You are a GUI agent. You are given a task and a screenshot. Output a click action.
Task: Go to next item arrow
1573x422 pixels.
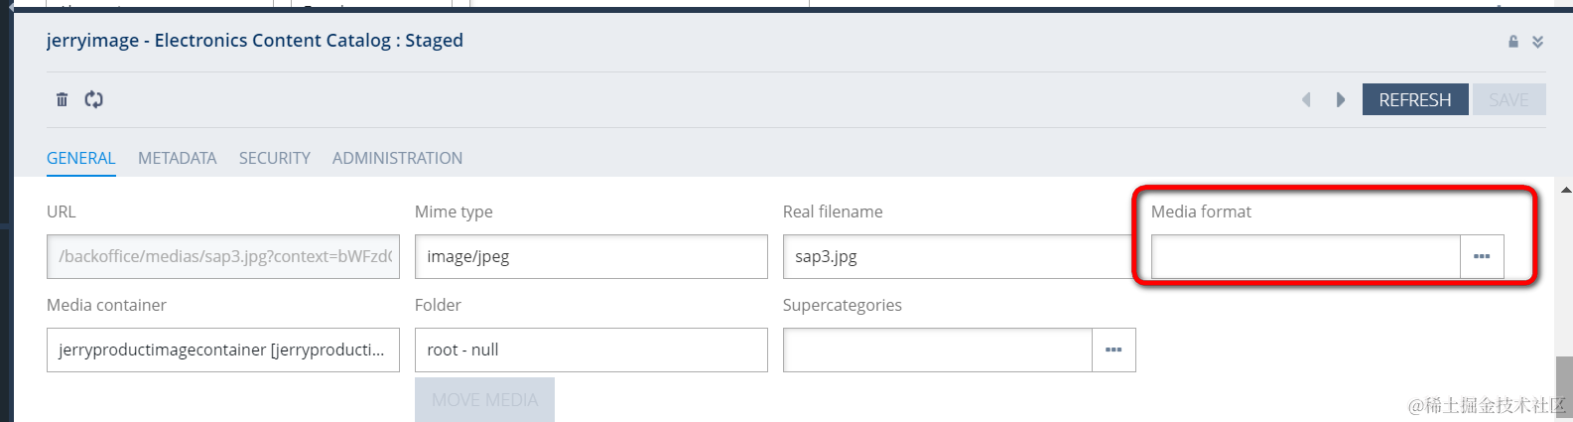1341,99
